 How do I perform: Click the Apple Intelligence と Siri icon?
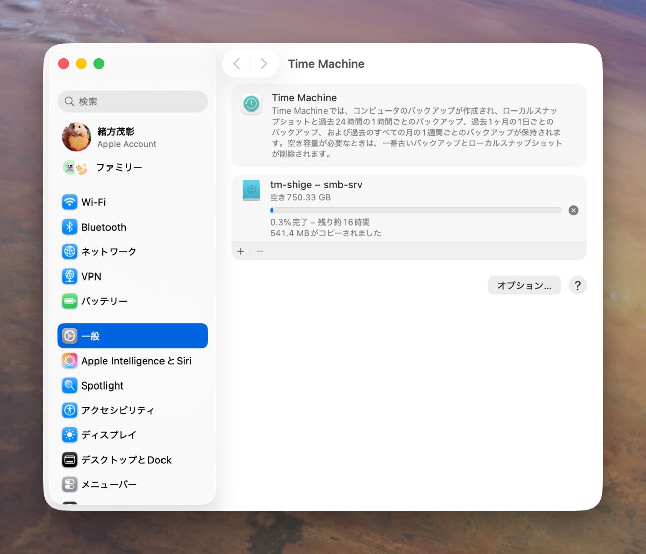click(70, 361)
